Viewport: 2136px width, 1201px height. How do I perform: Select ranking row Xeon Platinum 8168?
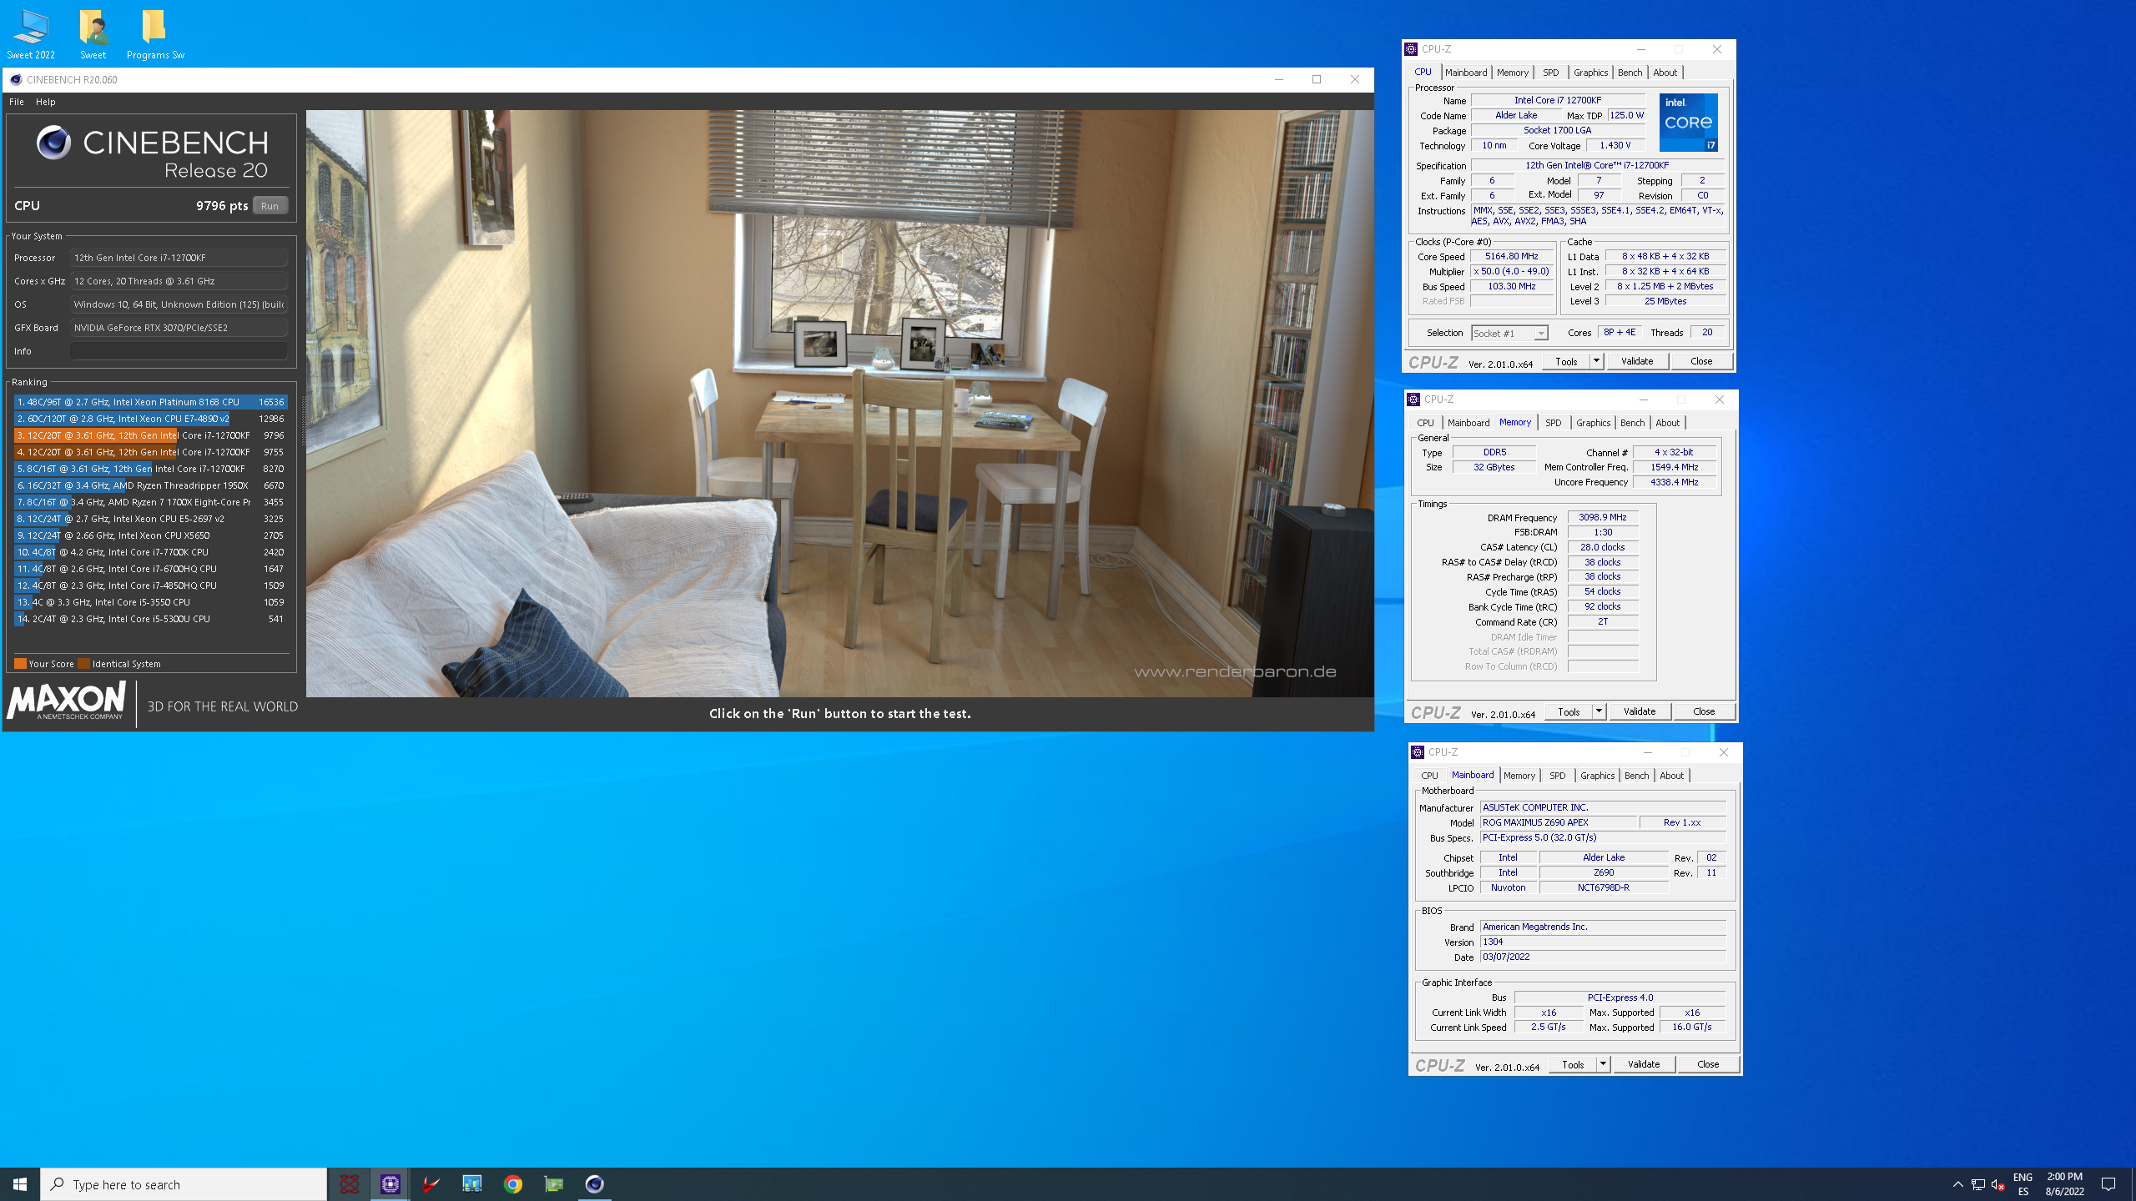click(150, 402)
